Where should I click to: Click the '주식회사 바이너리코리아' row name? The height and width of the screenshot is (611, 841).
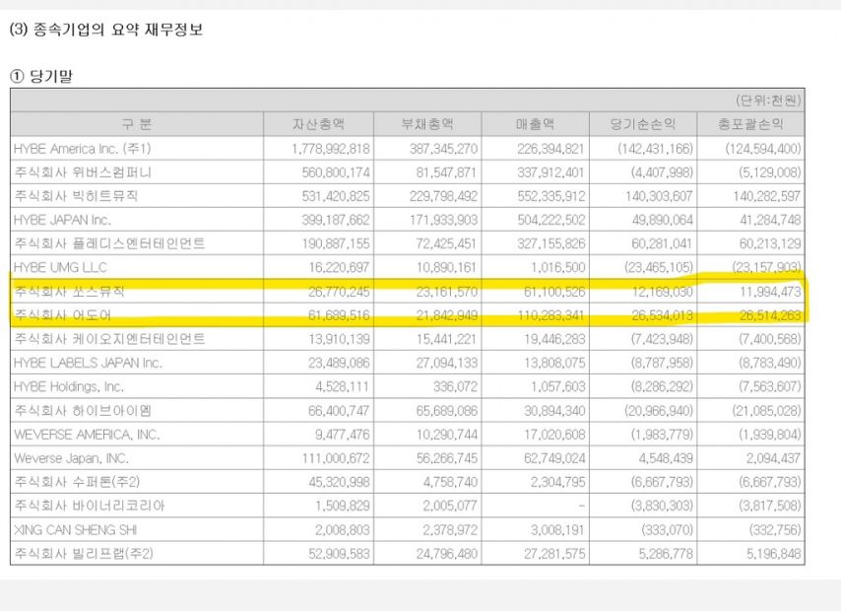pyautogui.click(x=90, y=506)
